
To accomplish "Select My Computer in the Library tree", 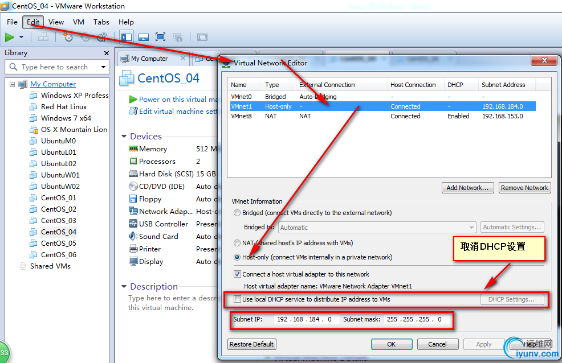I will point(53,84).
